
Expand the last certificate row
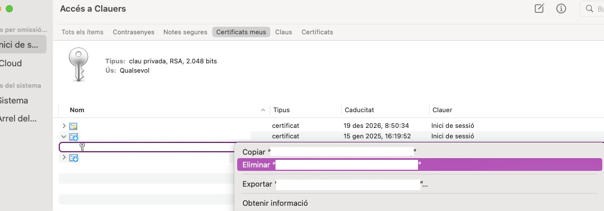[64, 157]
